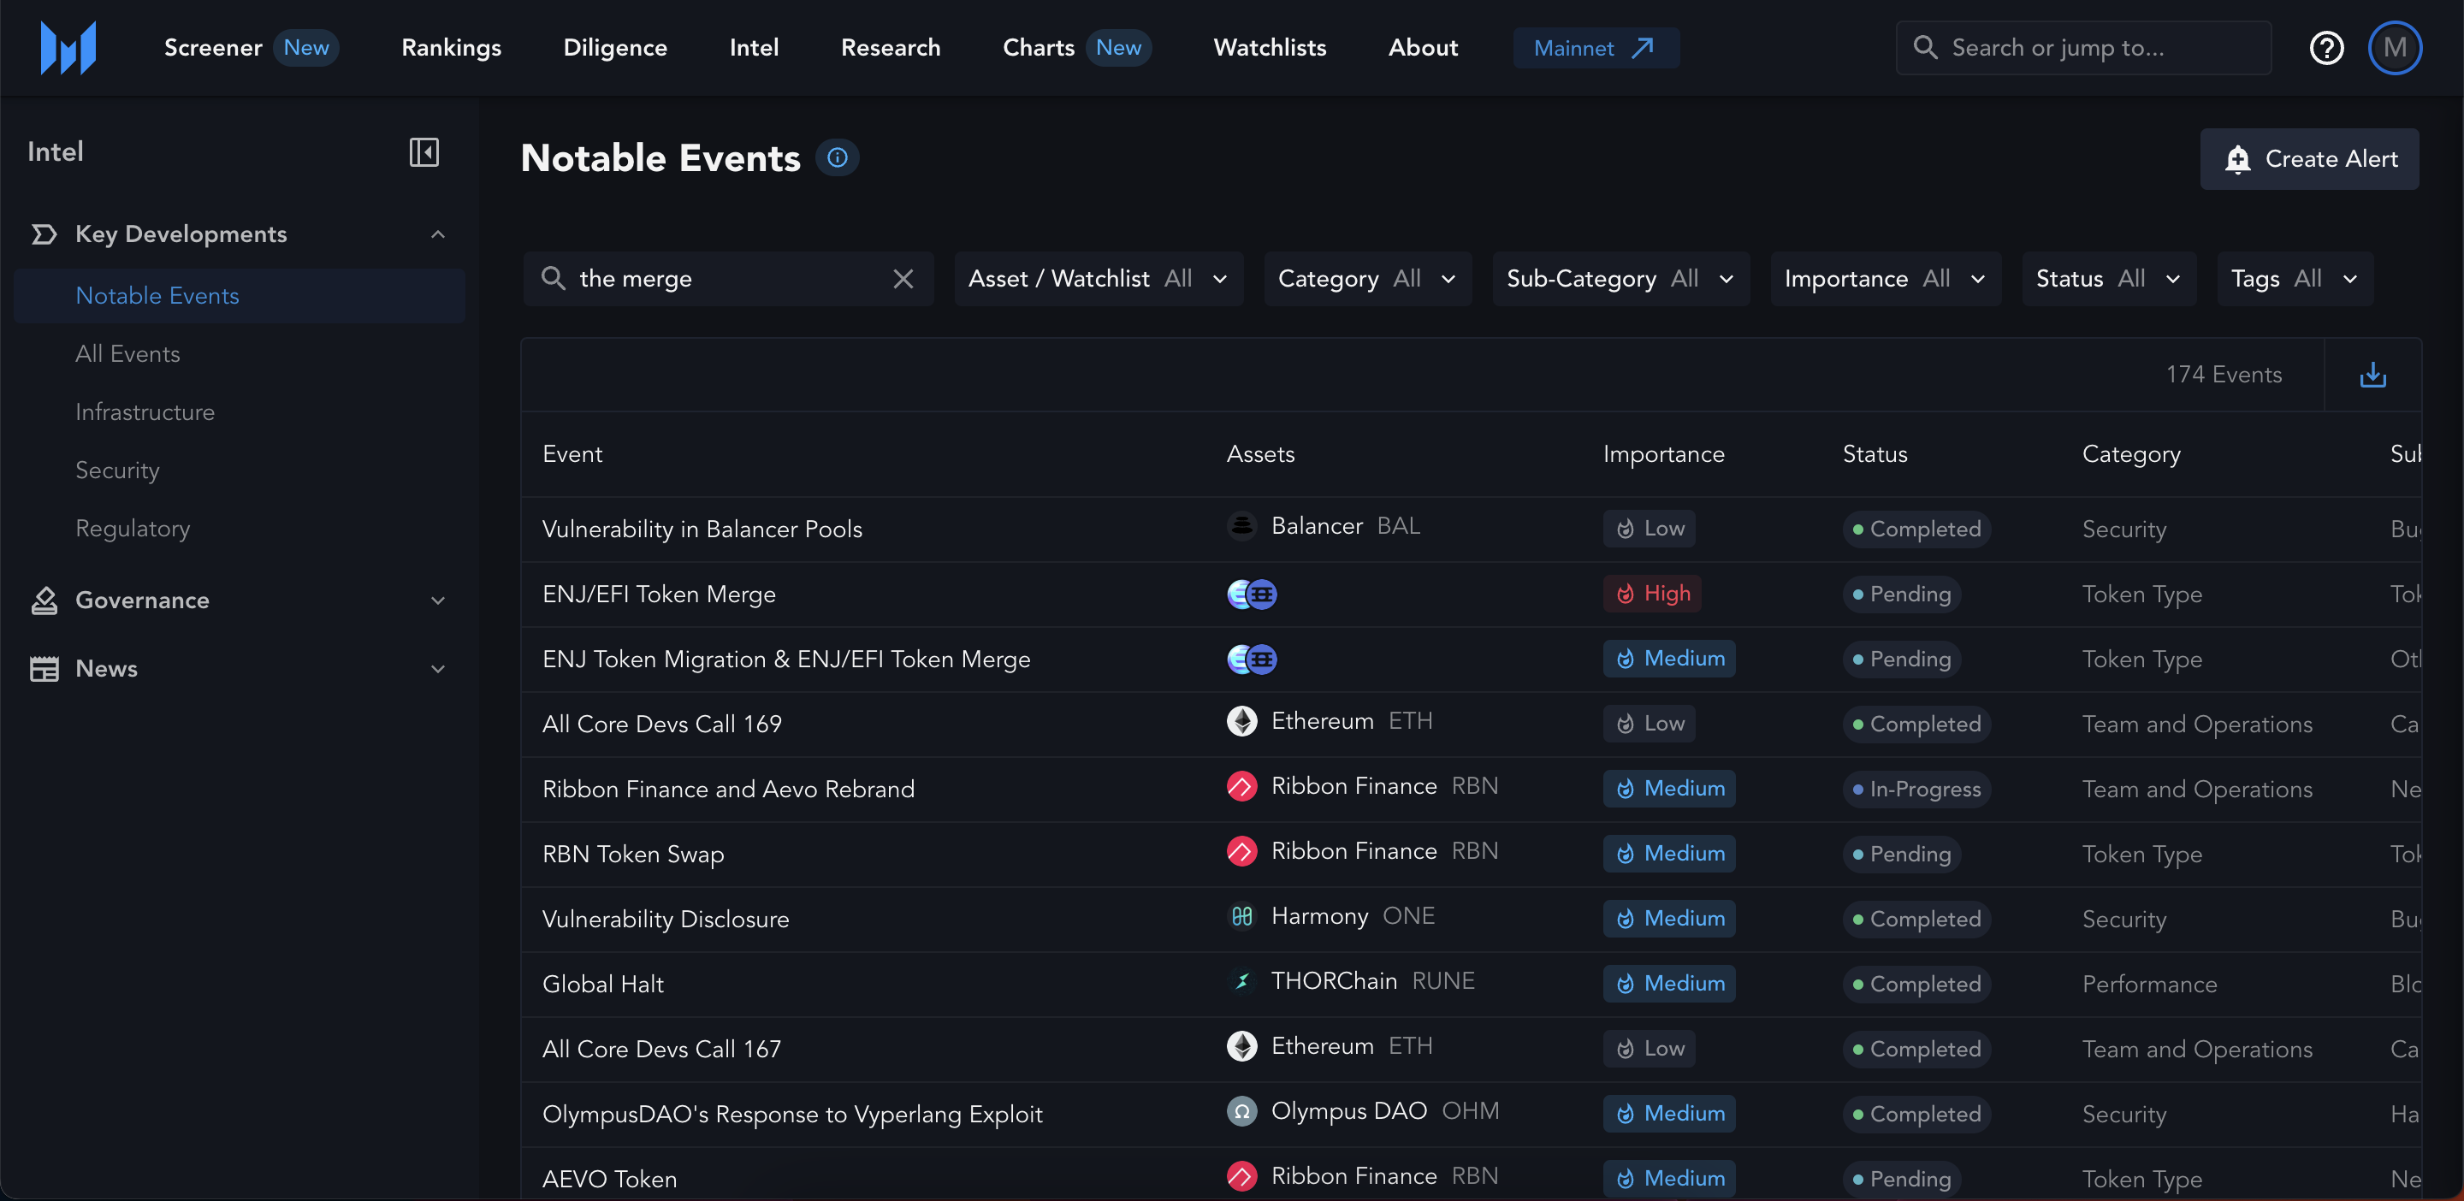Screen dimensions: 2464x1201
Task: Clear the search with the X icon
Action: 903,279
